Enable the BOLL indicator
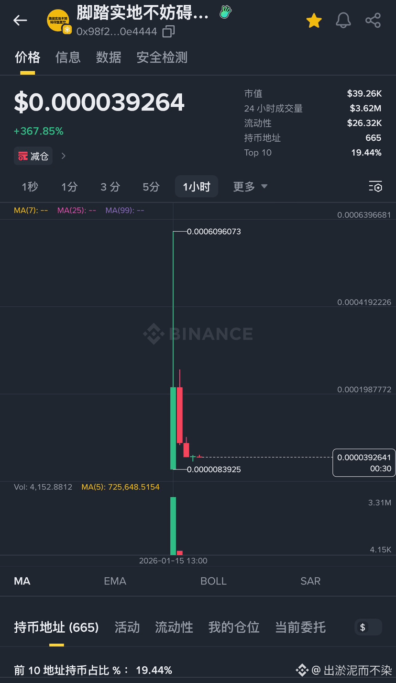 (213, 581)
